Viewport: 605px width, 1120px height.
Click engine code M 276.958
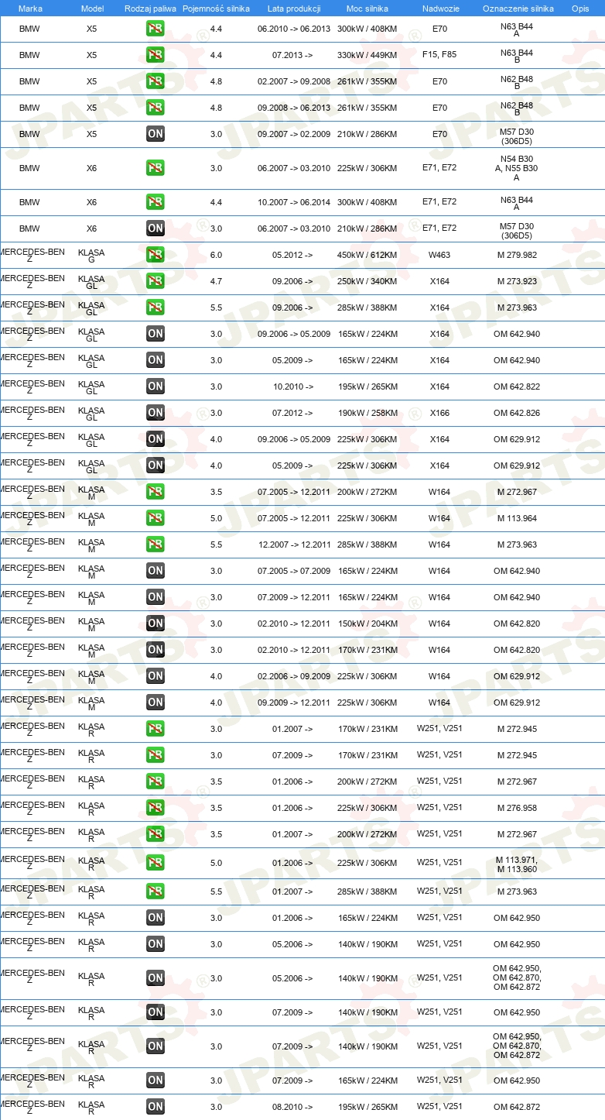pyautogui.click(x=517, y=808)
